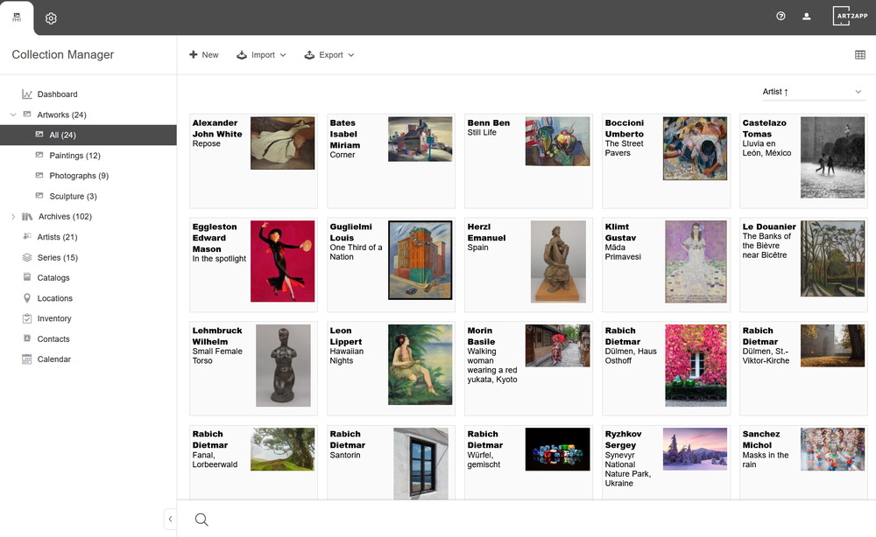Viewport: 876px width, 537px height.
Task: Click the Archives books icon
Action: coord(27,216)
